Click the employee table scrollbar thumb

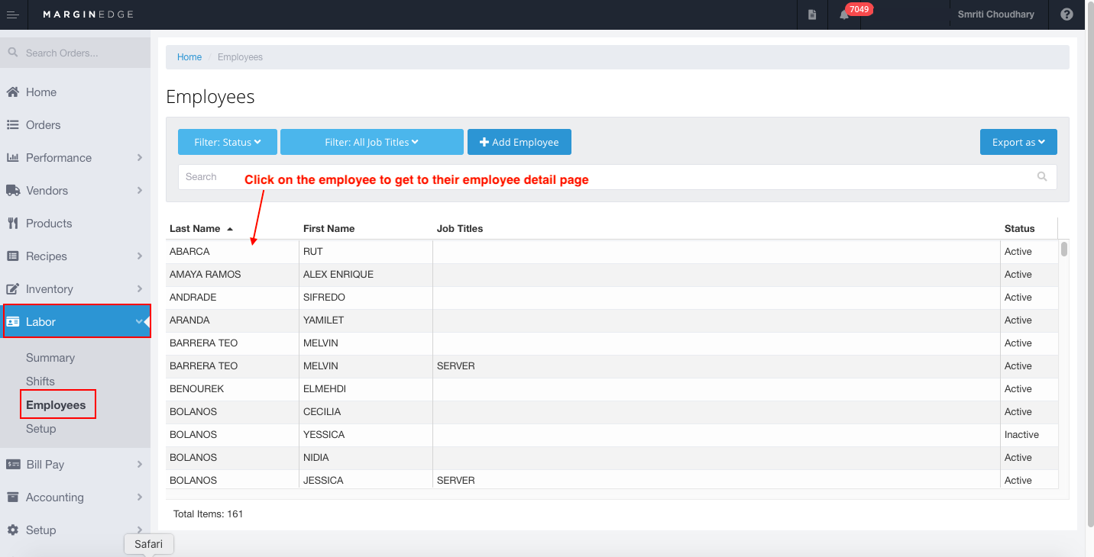pos(1064,249)
